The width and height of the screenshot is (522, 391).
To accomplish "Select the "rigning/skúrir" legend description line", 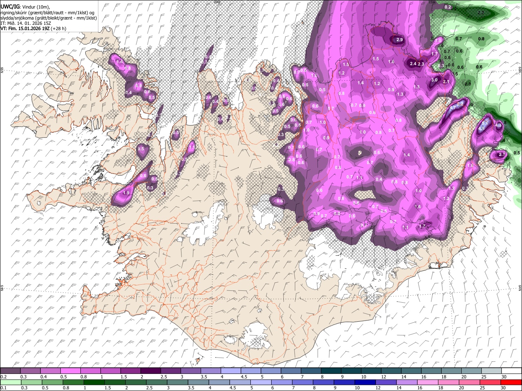I will tap(48, 13).
